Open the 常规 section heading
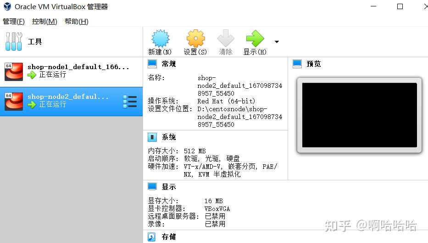This screenshot has height=243, width=428. tap(169, 64)
